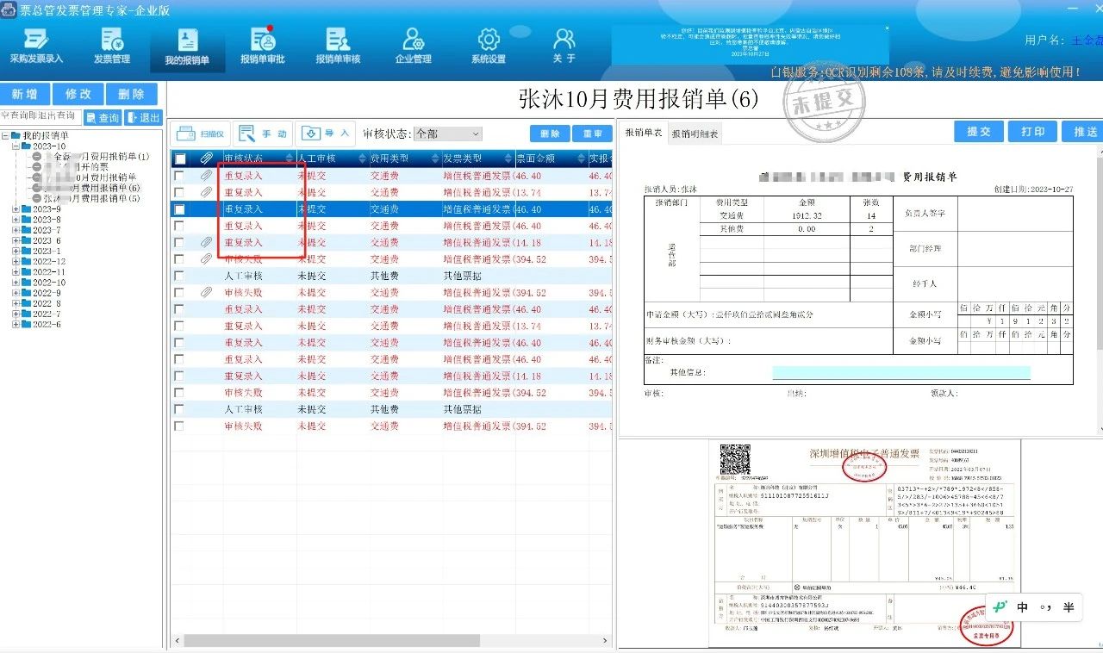Check the checkbox of the 人工审核 其他费 row

[x=179, y=276]
